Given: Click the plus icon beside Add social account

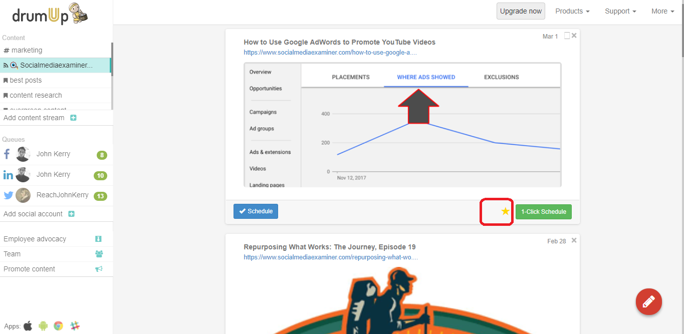Looking at the screenshot, I should tap(71, 214).
